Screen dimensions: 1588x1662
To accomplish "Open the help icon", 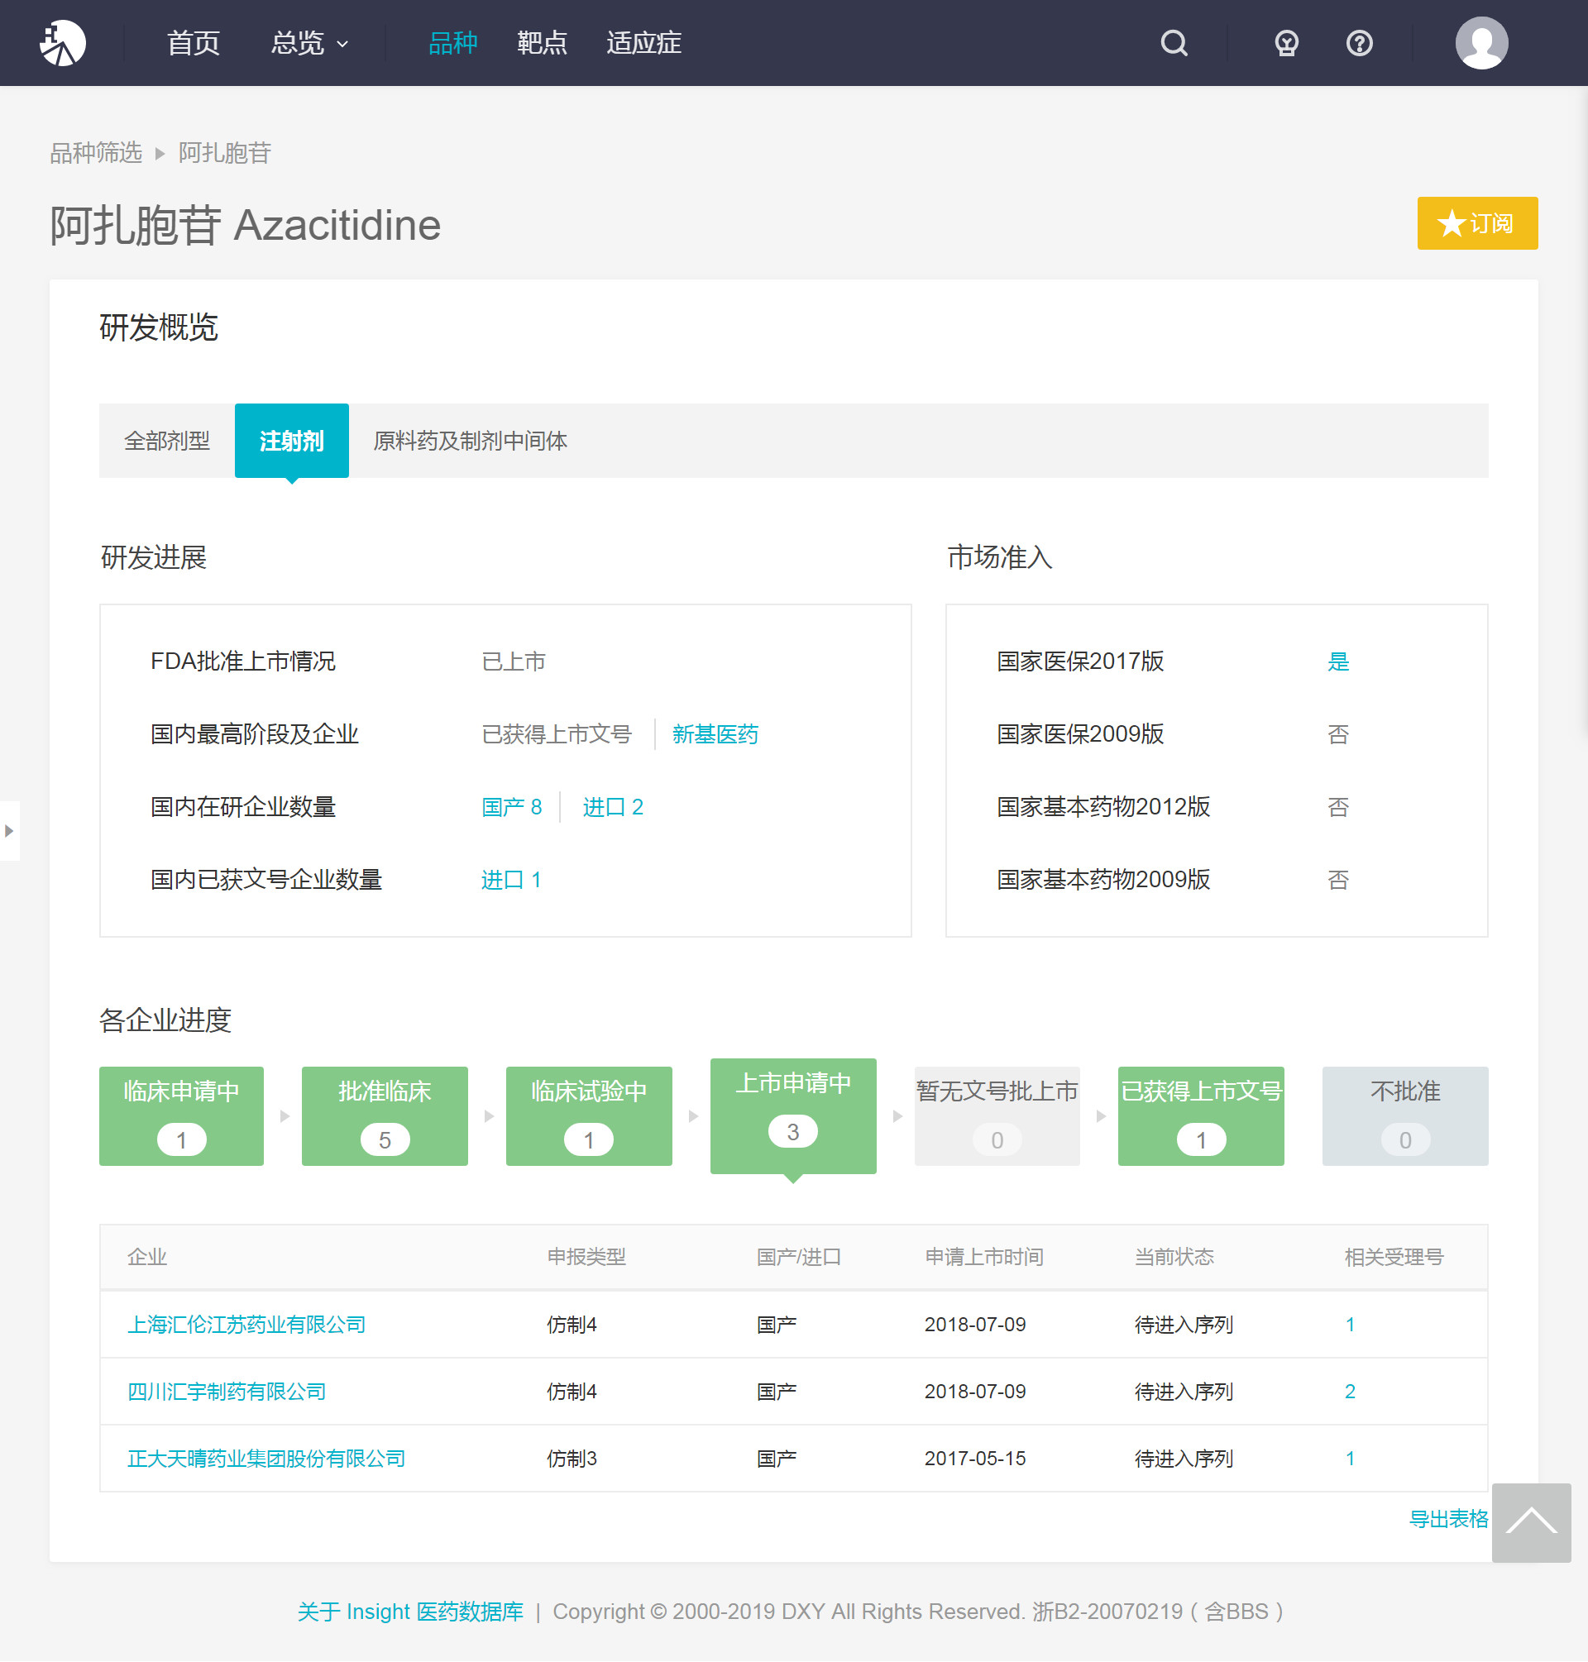I will pos(1358,43).
